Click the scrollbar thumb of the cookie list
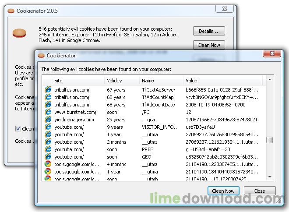Screen dimensions: 289x212 click(x=270, y=140)
